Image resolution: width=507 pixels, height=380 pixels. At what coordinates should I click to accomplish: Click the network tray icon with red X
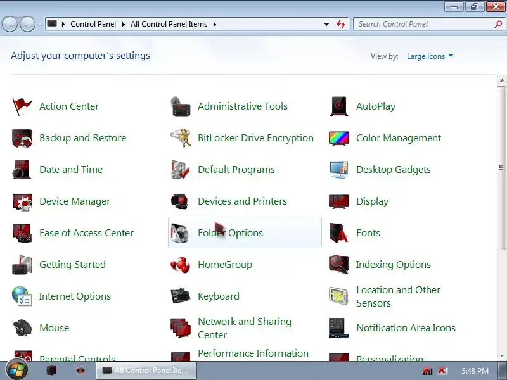point(427,370)
